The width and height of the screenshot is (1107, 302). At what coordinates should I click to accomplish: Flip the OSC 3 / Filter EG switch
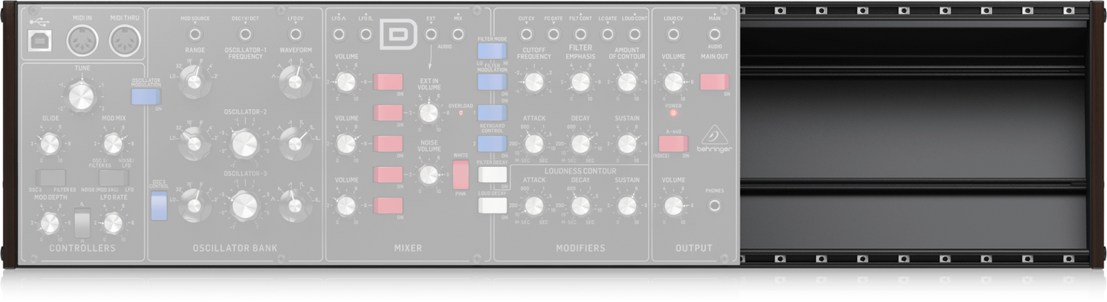click(x=50, y=177)
